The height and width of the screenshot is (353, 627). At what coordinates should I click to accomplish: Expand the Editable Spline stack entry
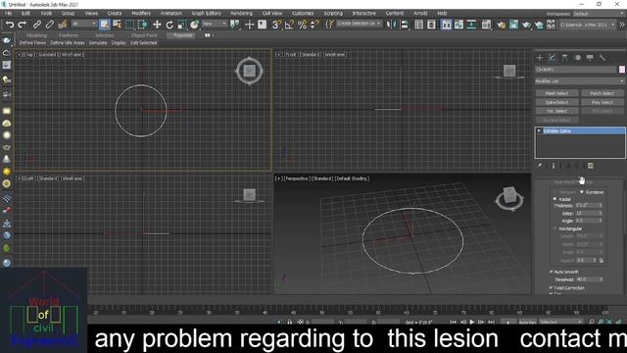[539, 130]
